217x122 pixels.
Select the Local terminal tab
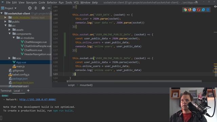click(17, 91)
